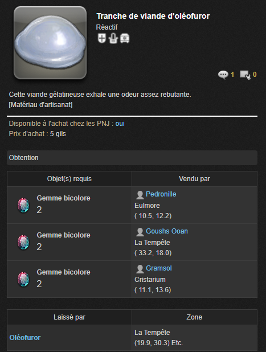Click the third icon beside Réactif label
Screen dimensions: 266x352
pos(125,38)
